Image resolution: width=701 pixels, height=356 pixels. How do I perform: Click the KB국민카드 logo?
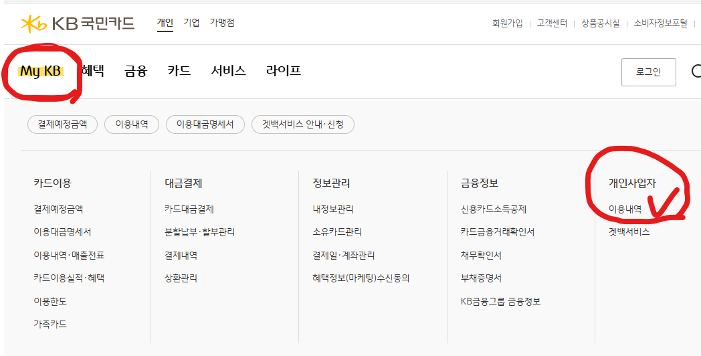coord(78,23)
